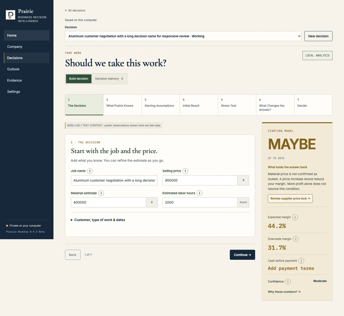Click Review supplier price lock button
Screen dimensions: 344x316
point(290,198)
